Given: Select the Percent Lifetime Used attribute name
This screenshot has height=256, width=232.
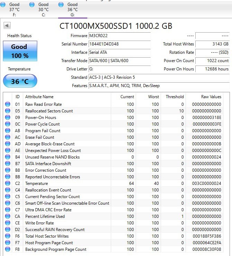Looking at the screenshot, I should pyautogui.click(x=45, y=216).
